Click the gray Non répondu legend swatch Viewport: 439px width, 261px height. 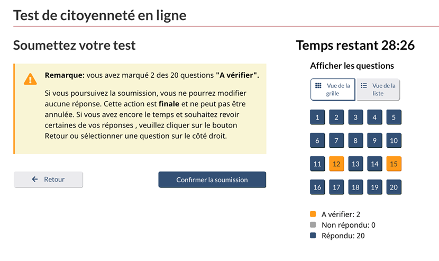[313, 225]
